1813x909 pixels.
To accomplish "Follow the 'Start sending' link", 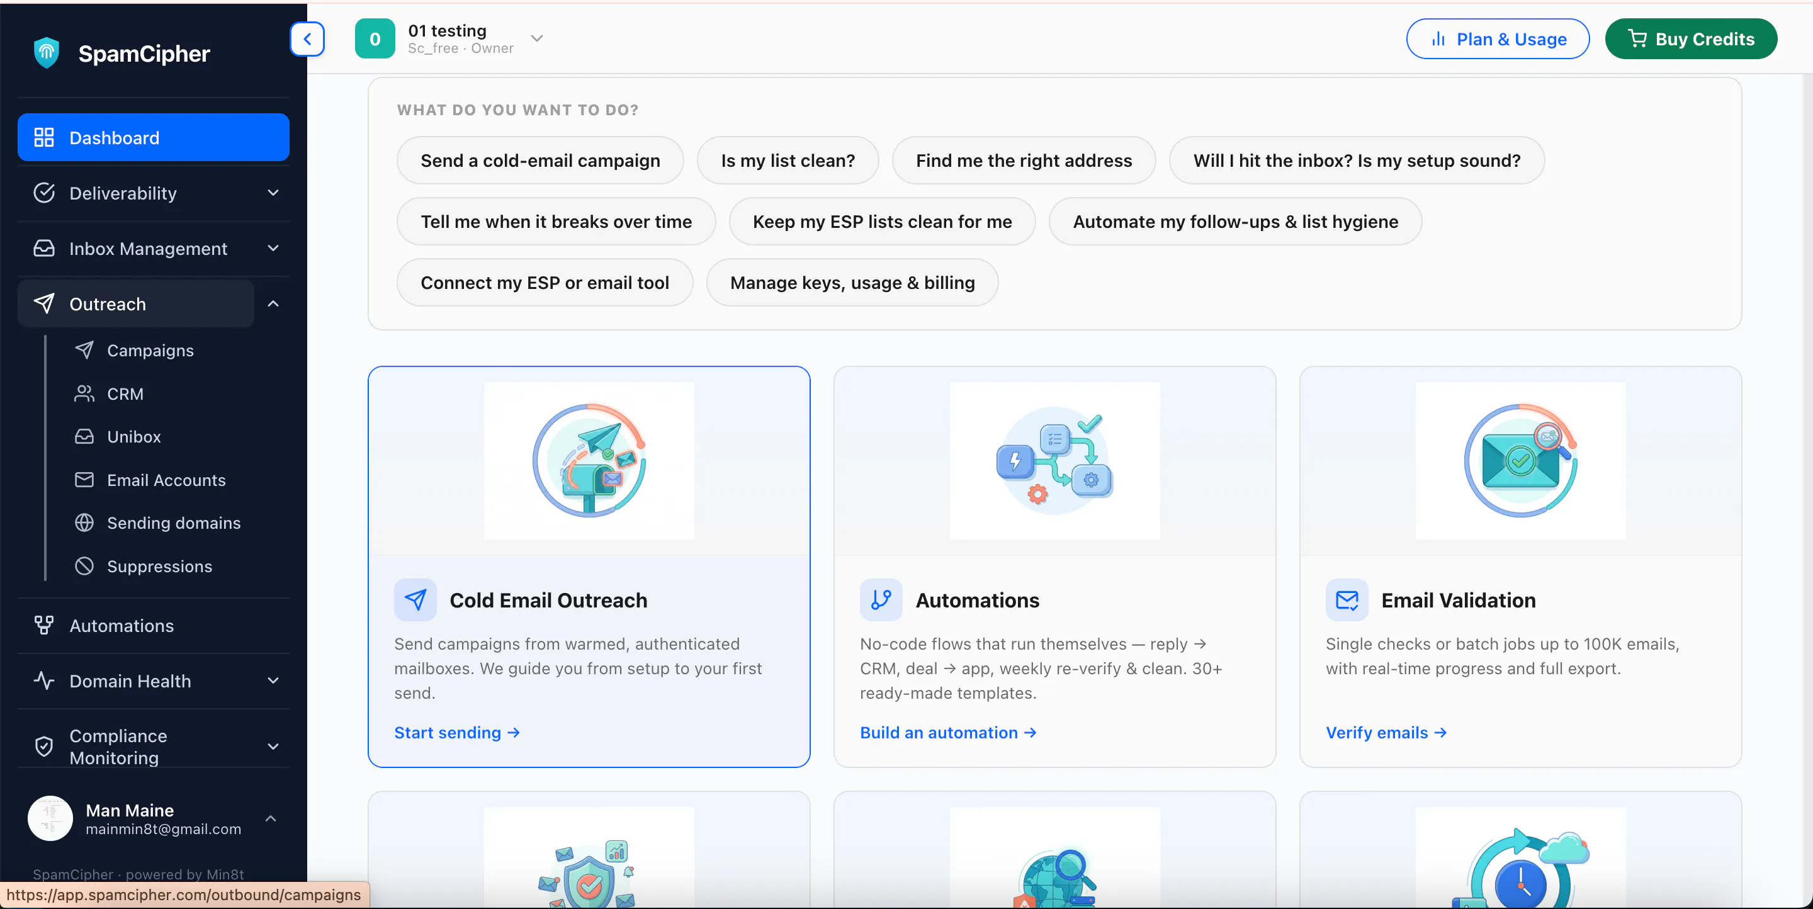I will point(457,732).
